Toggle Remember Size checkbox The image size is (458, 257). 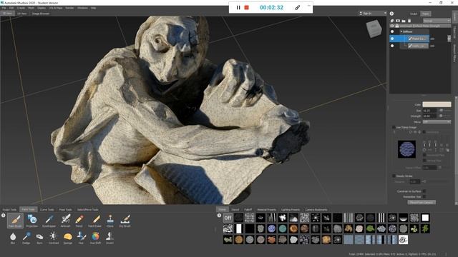424,197
